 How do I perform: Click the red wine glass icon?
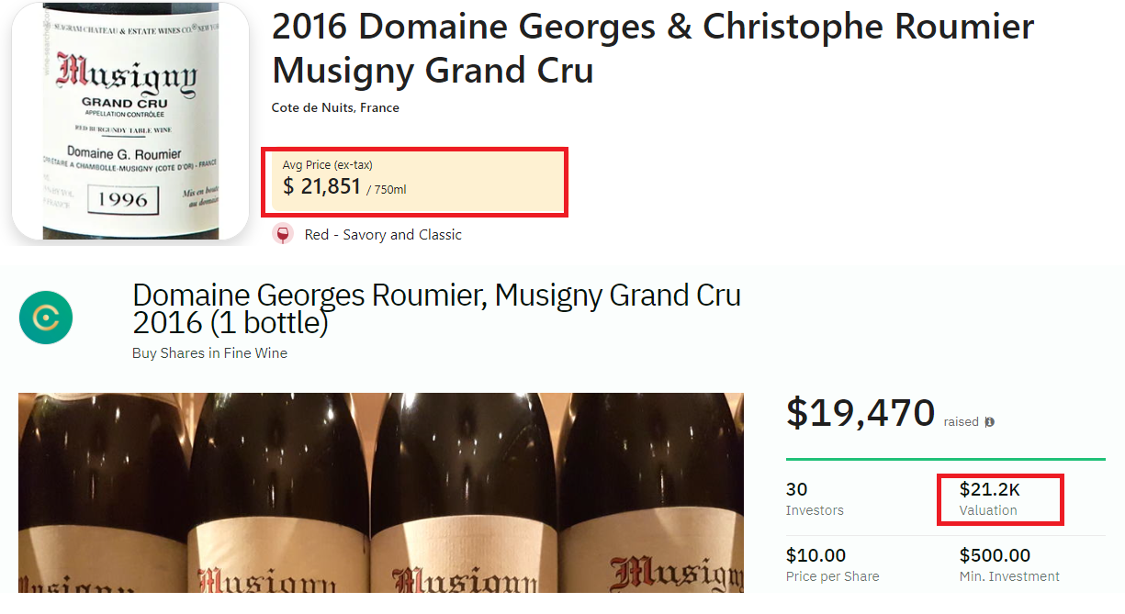282,233
